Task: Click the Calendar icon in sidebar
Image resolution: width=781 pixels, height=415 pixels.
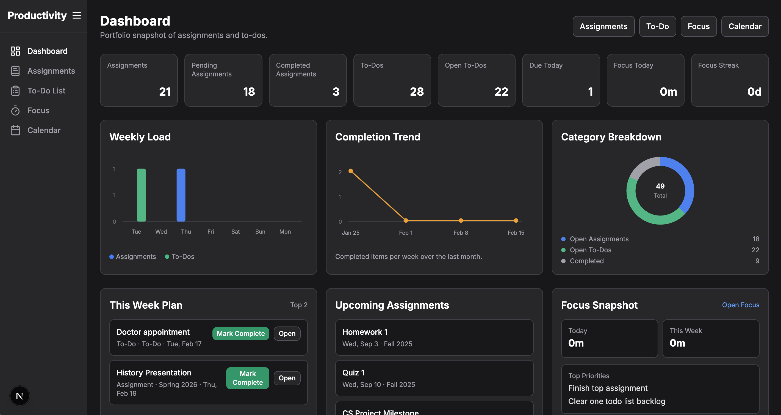Action: 15,130
